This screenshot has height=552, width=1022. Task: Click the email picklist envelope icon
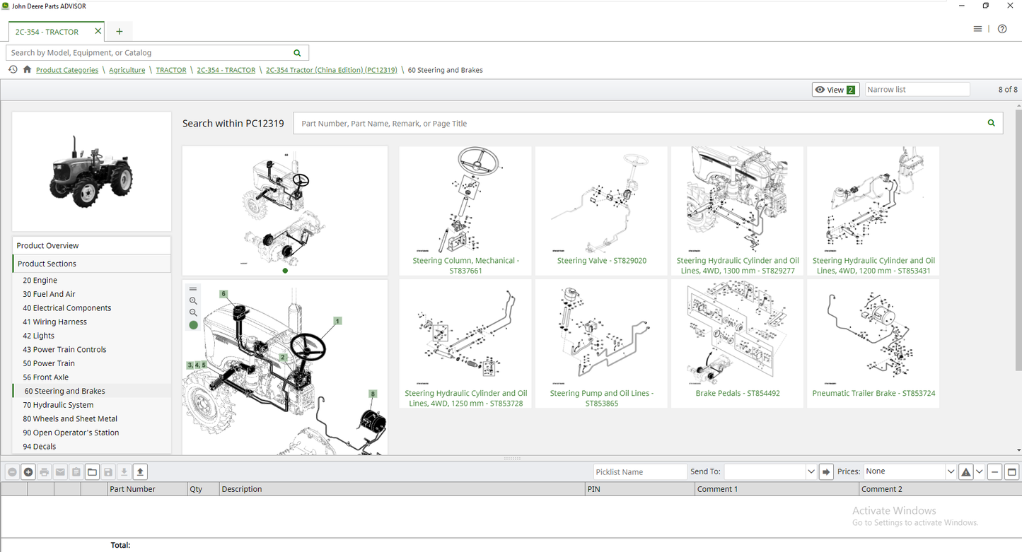pos(60,471)
